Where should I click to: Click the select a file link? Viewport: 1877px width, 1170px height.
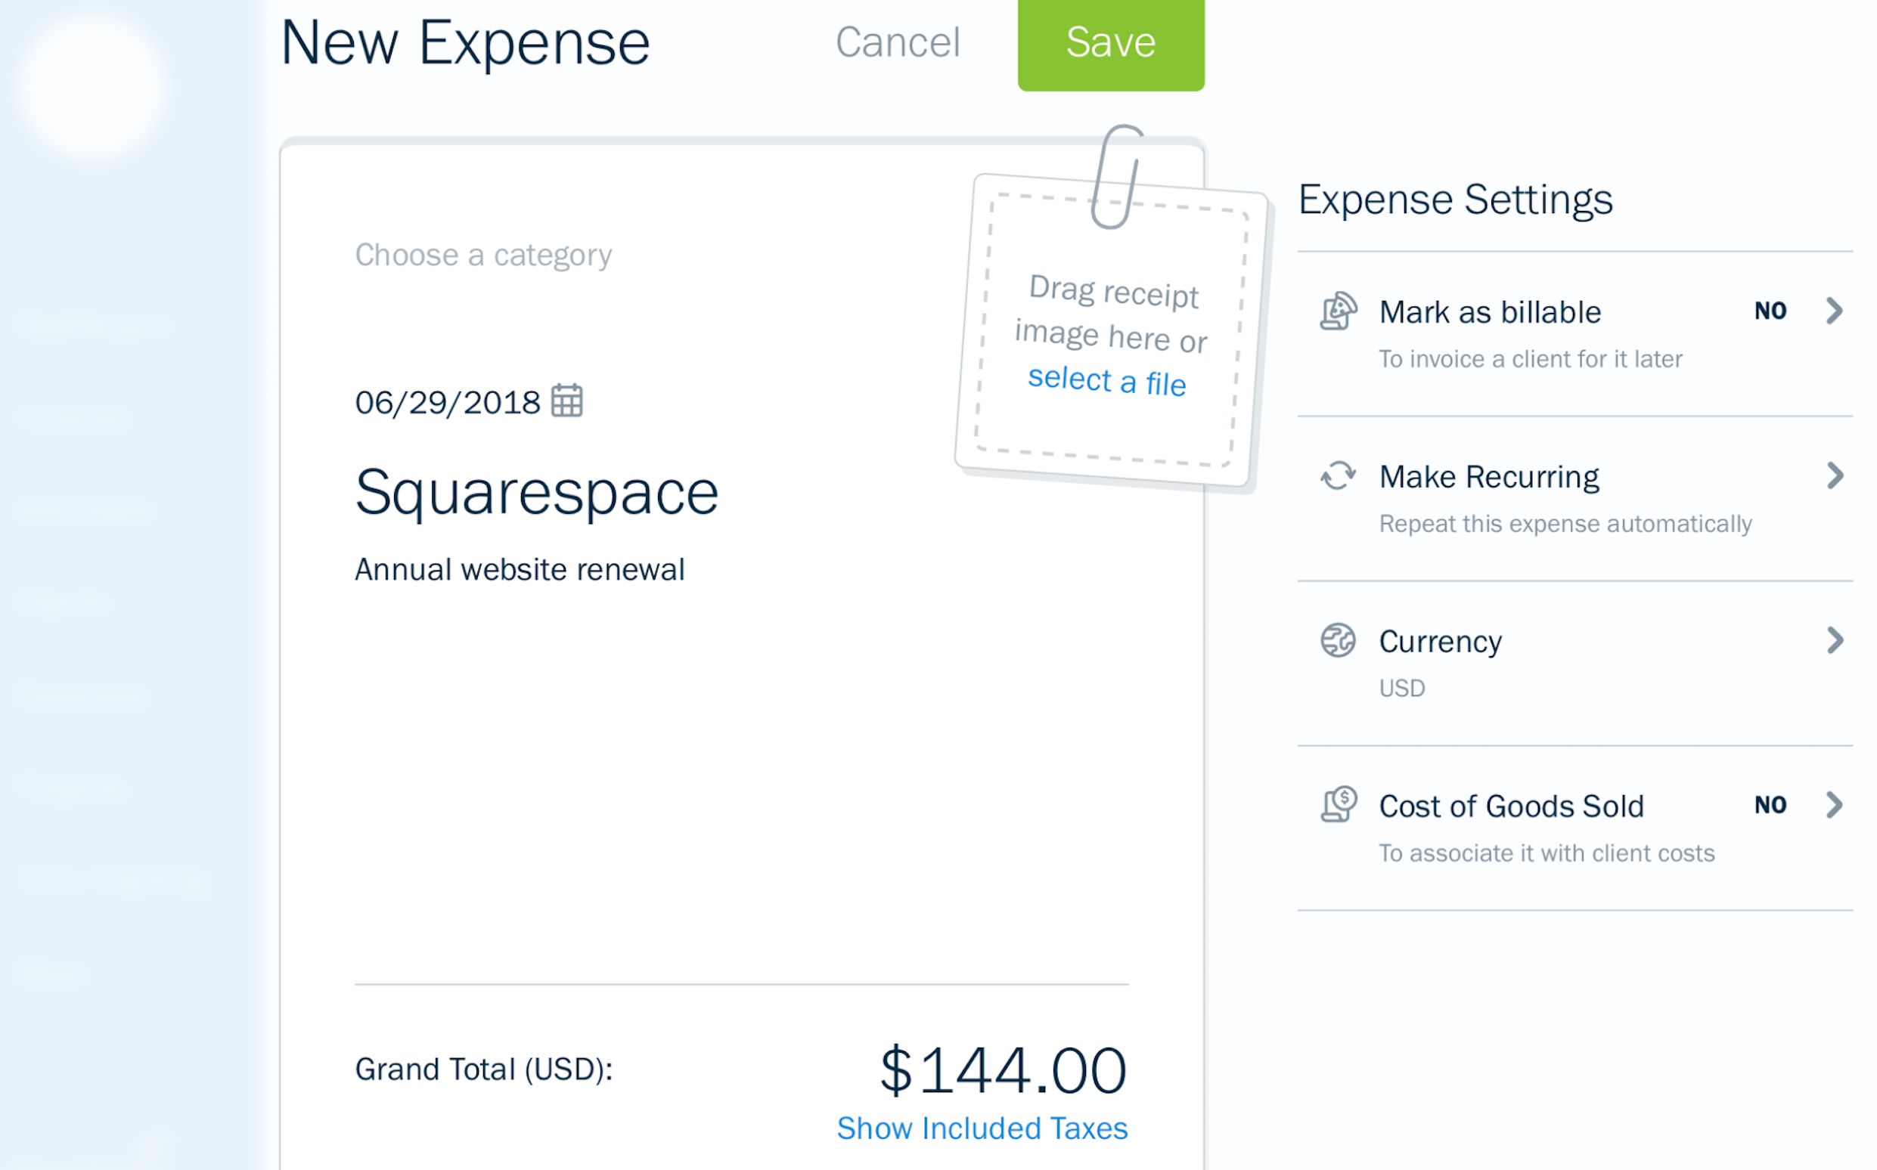point(1106,381)
